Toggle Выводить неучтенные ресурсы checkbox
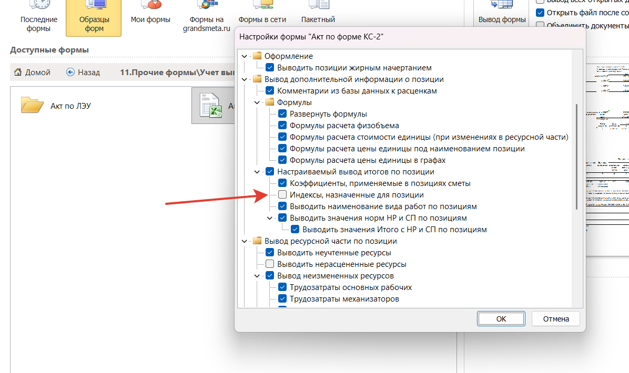The width and height of the screenshot is (629, 373). coord(270,253)
